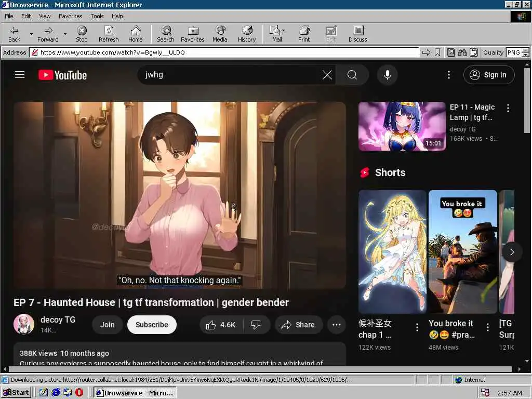
Task: Print the current page
Action: click(304, 34)
